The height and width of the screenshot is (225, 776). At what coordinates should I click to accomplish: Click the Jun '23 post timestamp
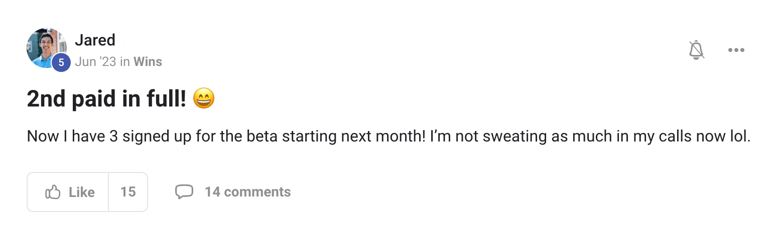95,61
